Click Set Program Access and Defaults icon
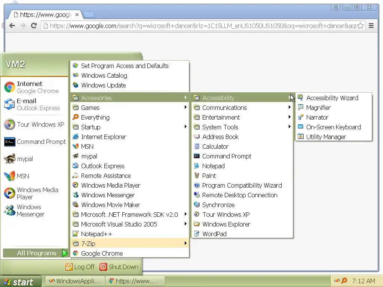 (76, 66)
